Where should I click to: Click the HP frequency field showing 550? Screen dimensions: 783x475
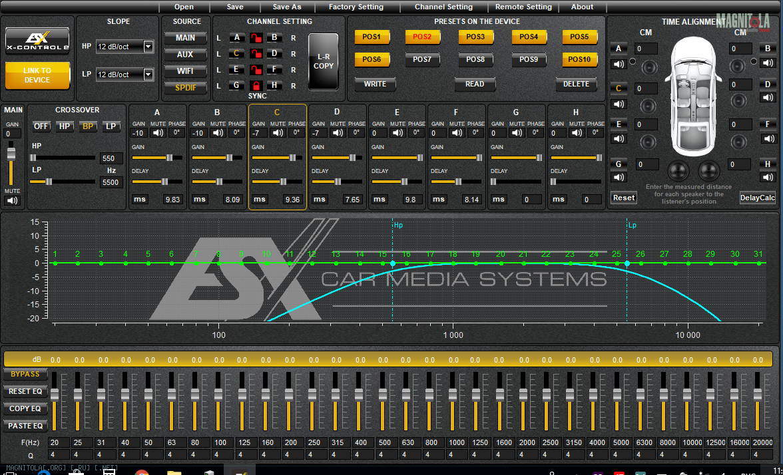pos(111,158)
